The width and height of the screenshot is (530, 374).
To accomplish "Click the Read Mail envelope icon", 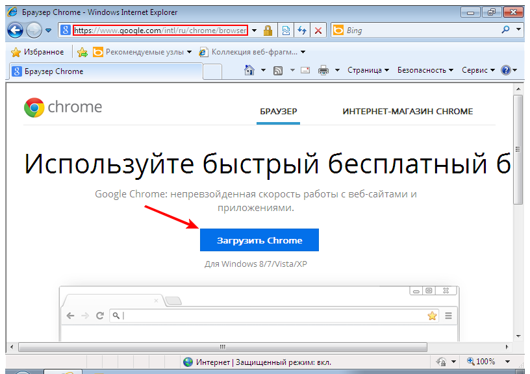I will [305, 70].
